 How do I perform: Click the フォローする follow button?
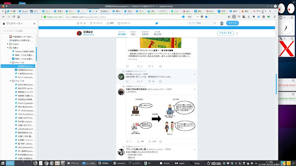pyautogui.click(x=225, y=33)
